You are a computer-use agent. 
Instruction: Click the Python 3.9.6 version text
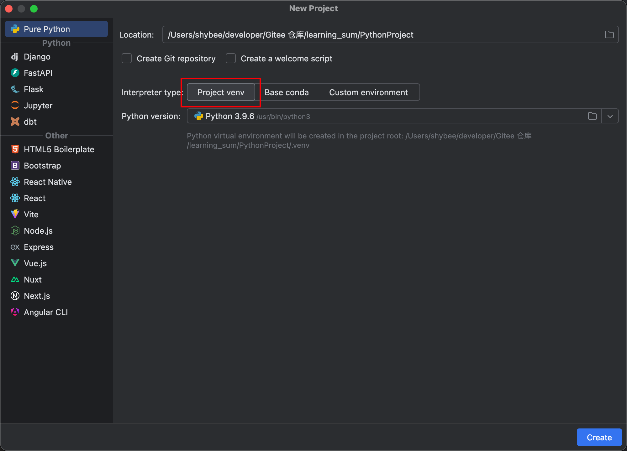pos(230,116)
